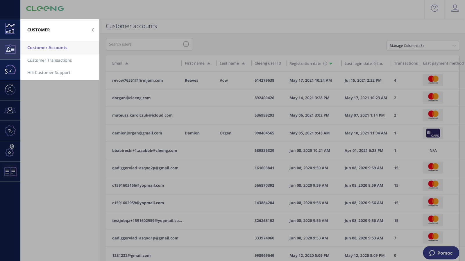Open testjobqa+1591602959@yopmail.co... account row

[282, 221]
